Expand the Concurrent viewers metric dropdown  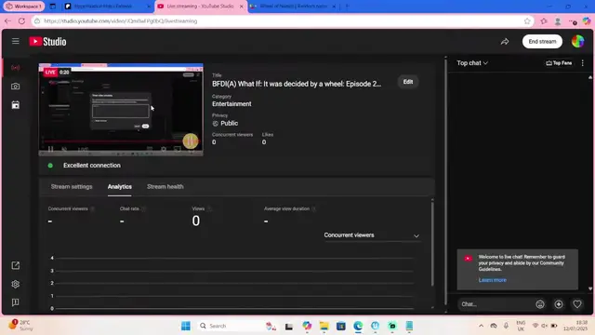[x=372, y=235]
